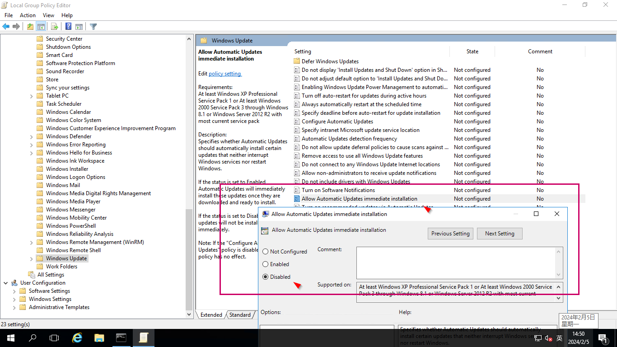Click the taskbar clock showing 14:50
This screenshot has height=347, width=617.
coord(578,338)
